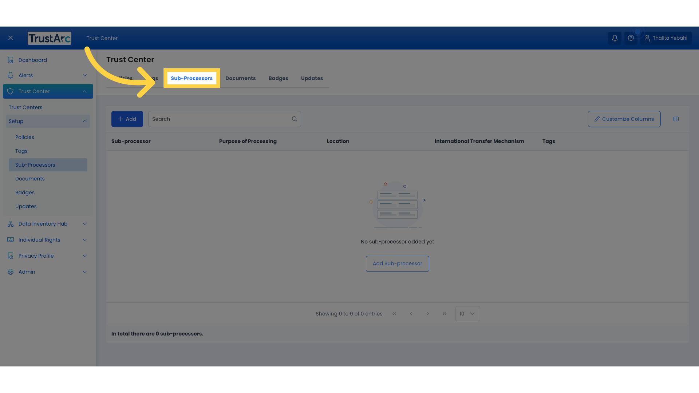This screenshot has height=393, width=699.
Task: Click the Individual Rights icon
Action: (11, 240)
